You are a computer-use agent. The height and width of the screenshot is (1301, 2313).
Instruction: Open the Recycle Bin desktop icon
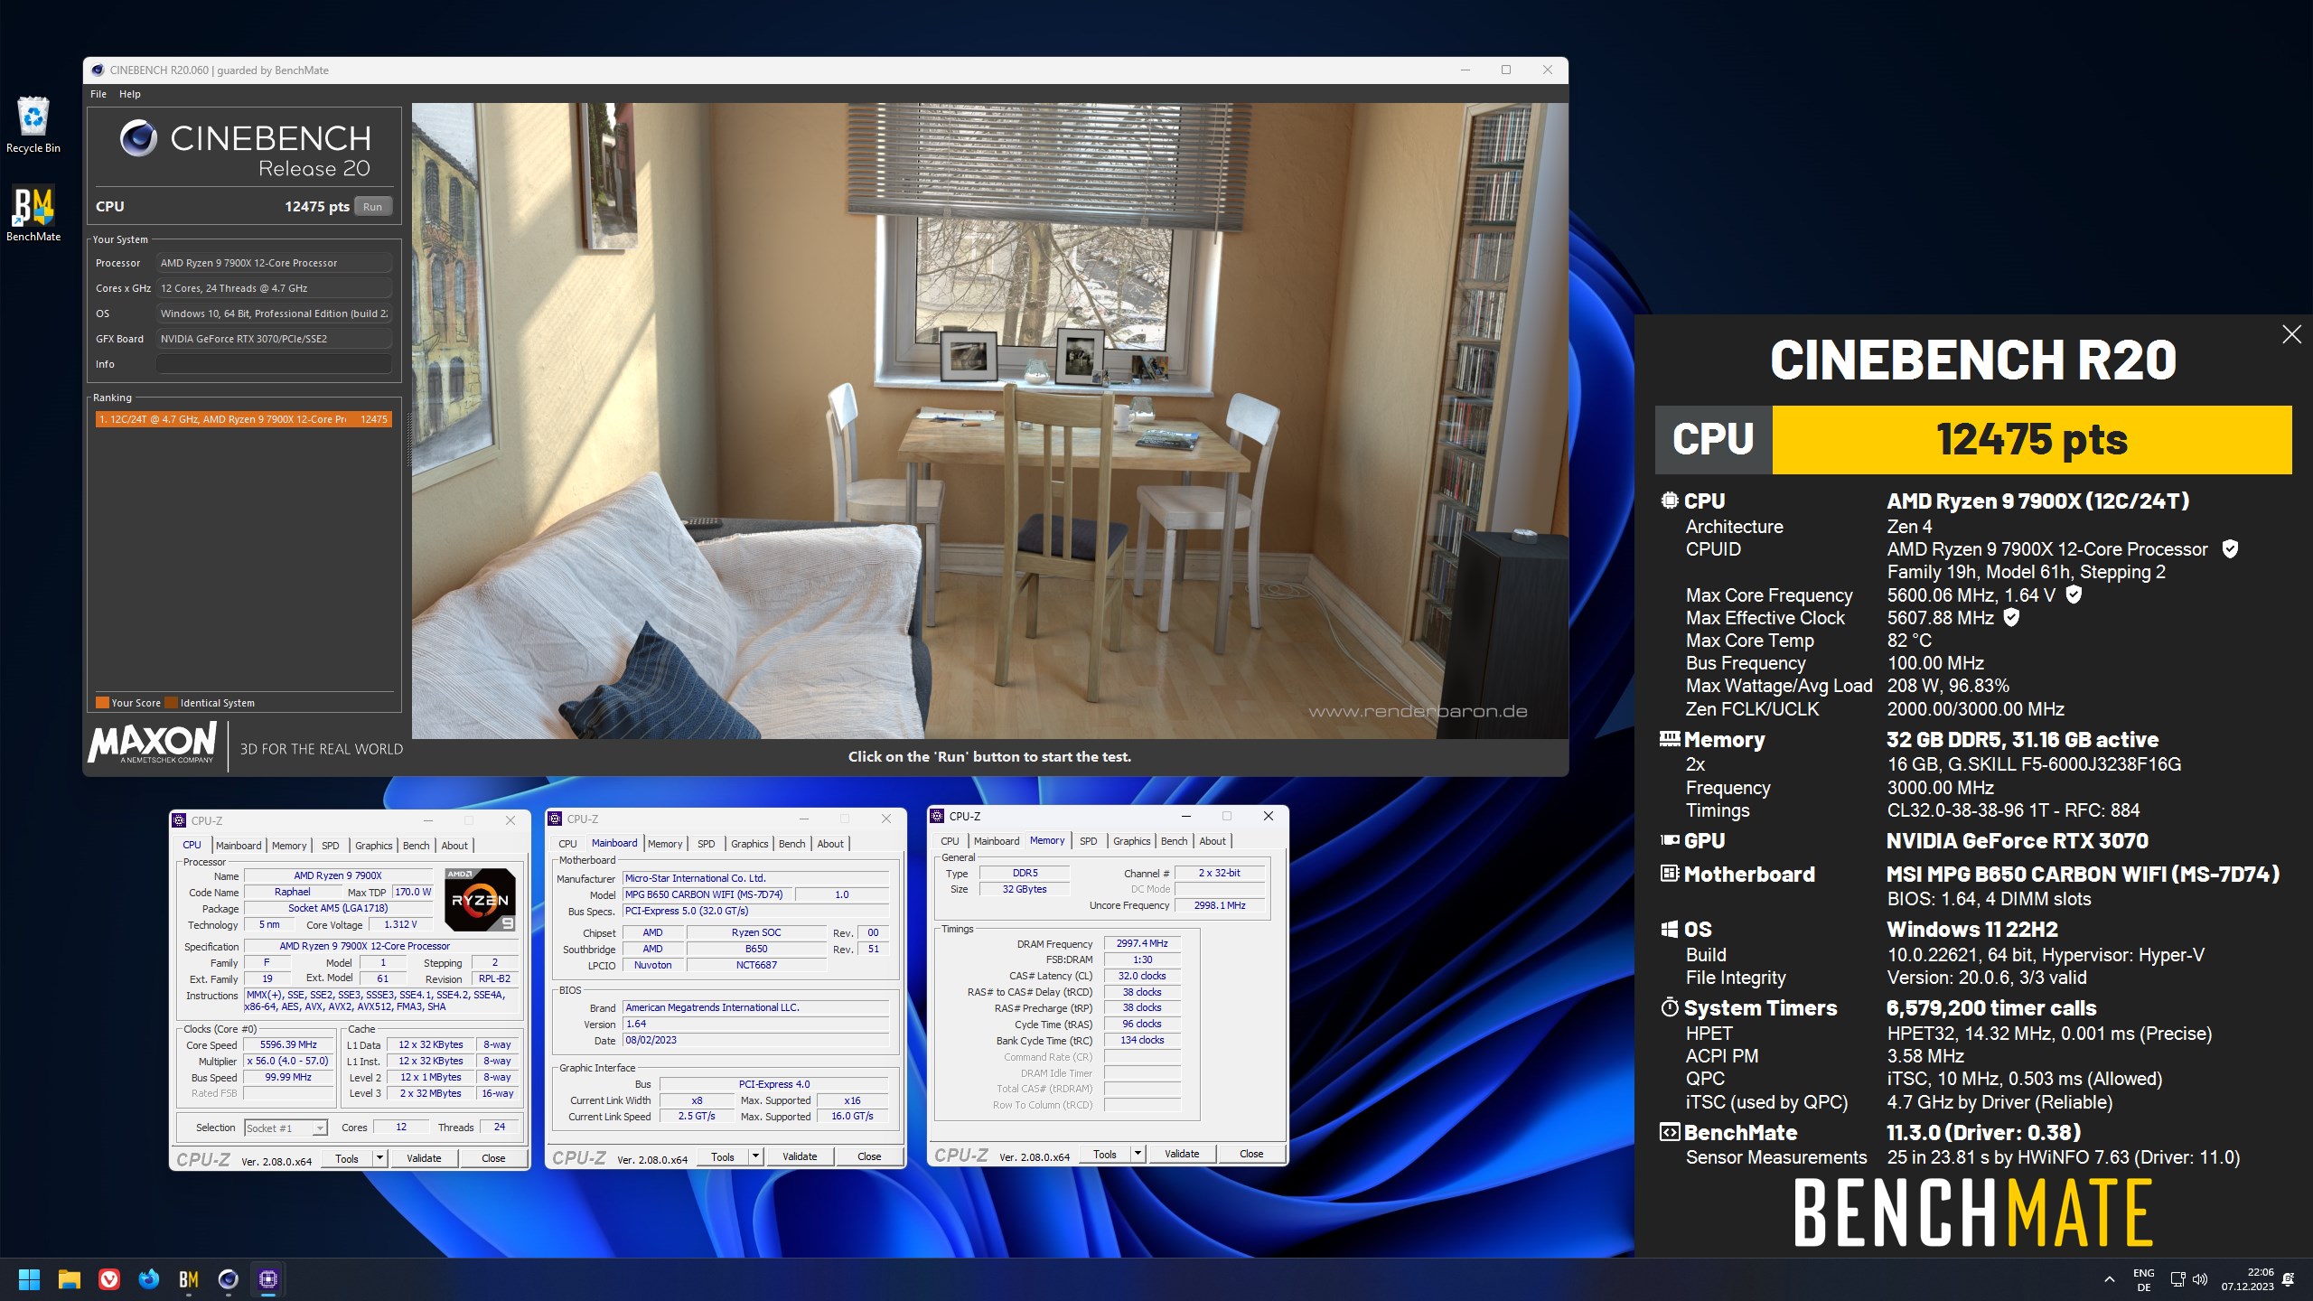pyautogui.click(x=33, y=125)
